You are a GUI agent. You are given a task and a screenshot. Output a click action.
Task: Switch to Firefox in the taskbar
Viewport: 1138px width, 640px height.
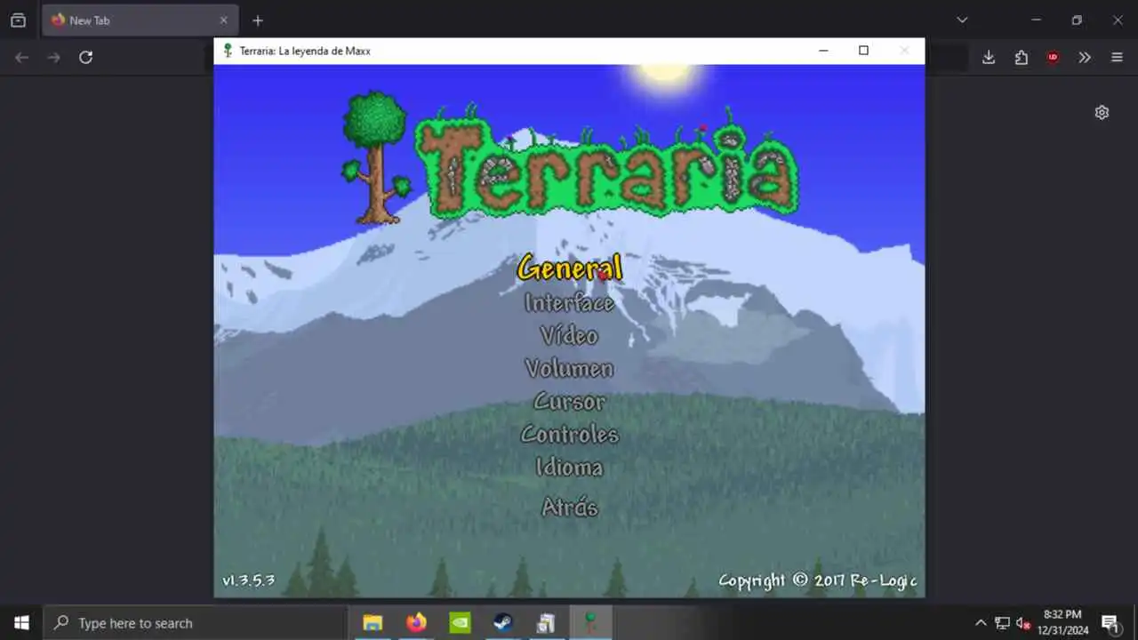point(416,623)
